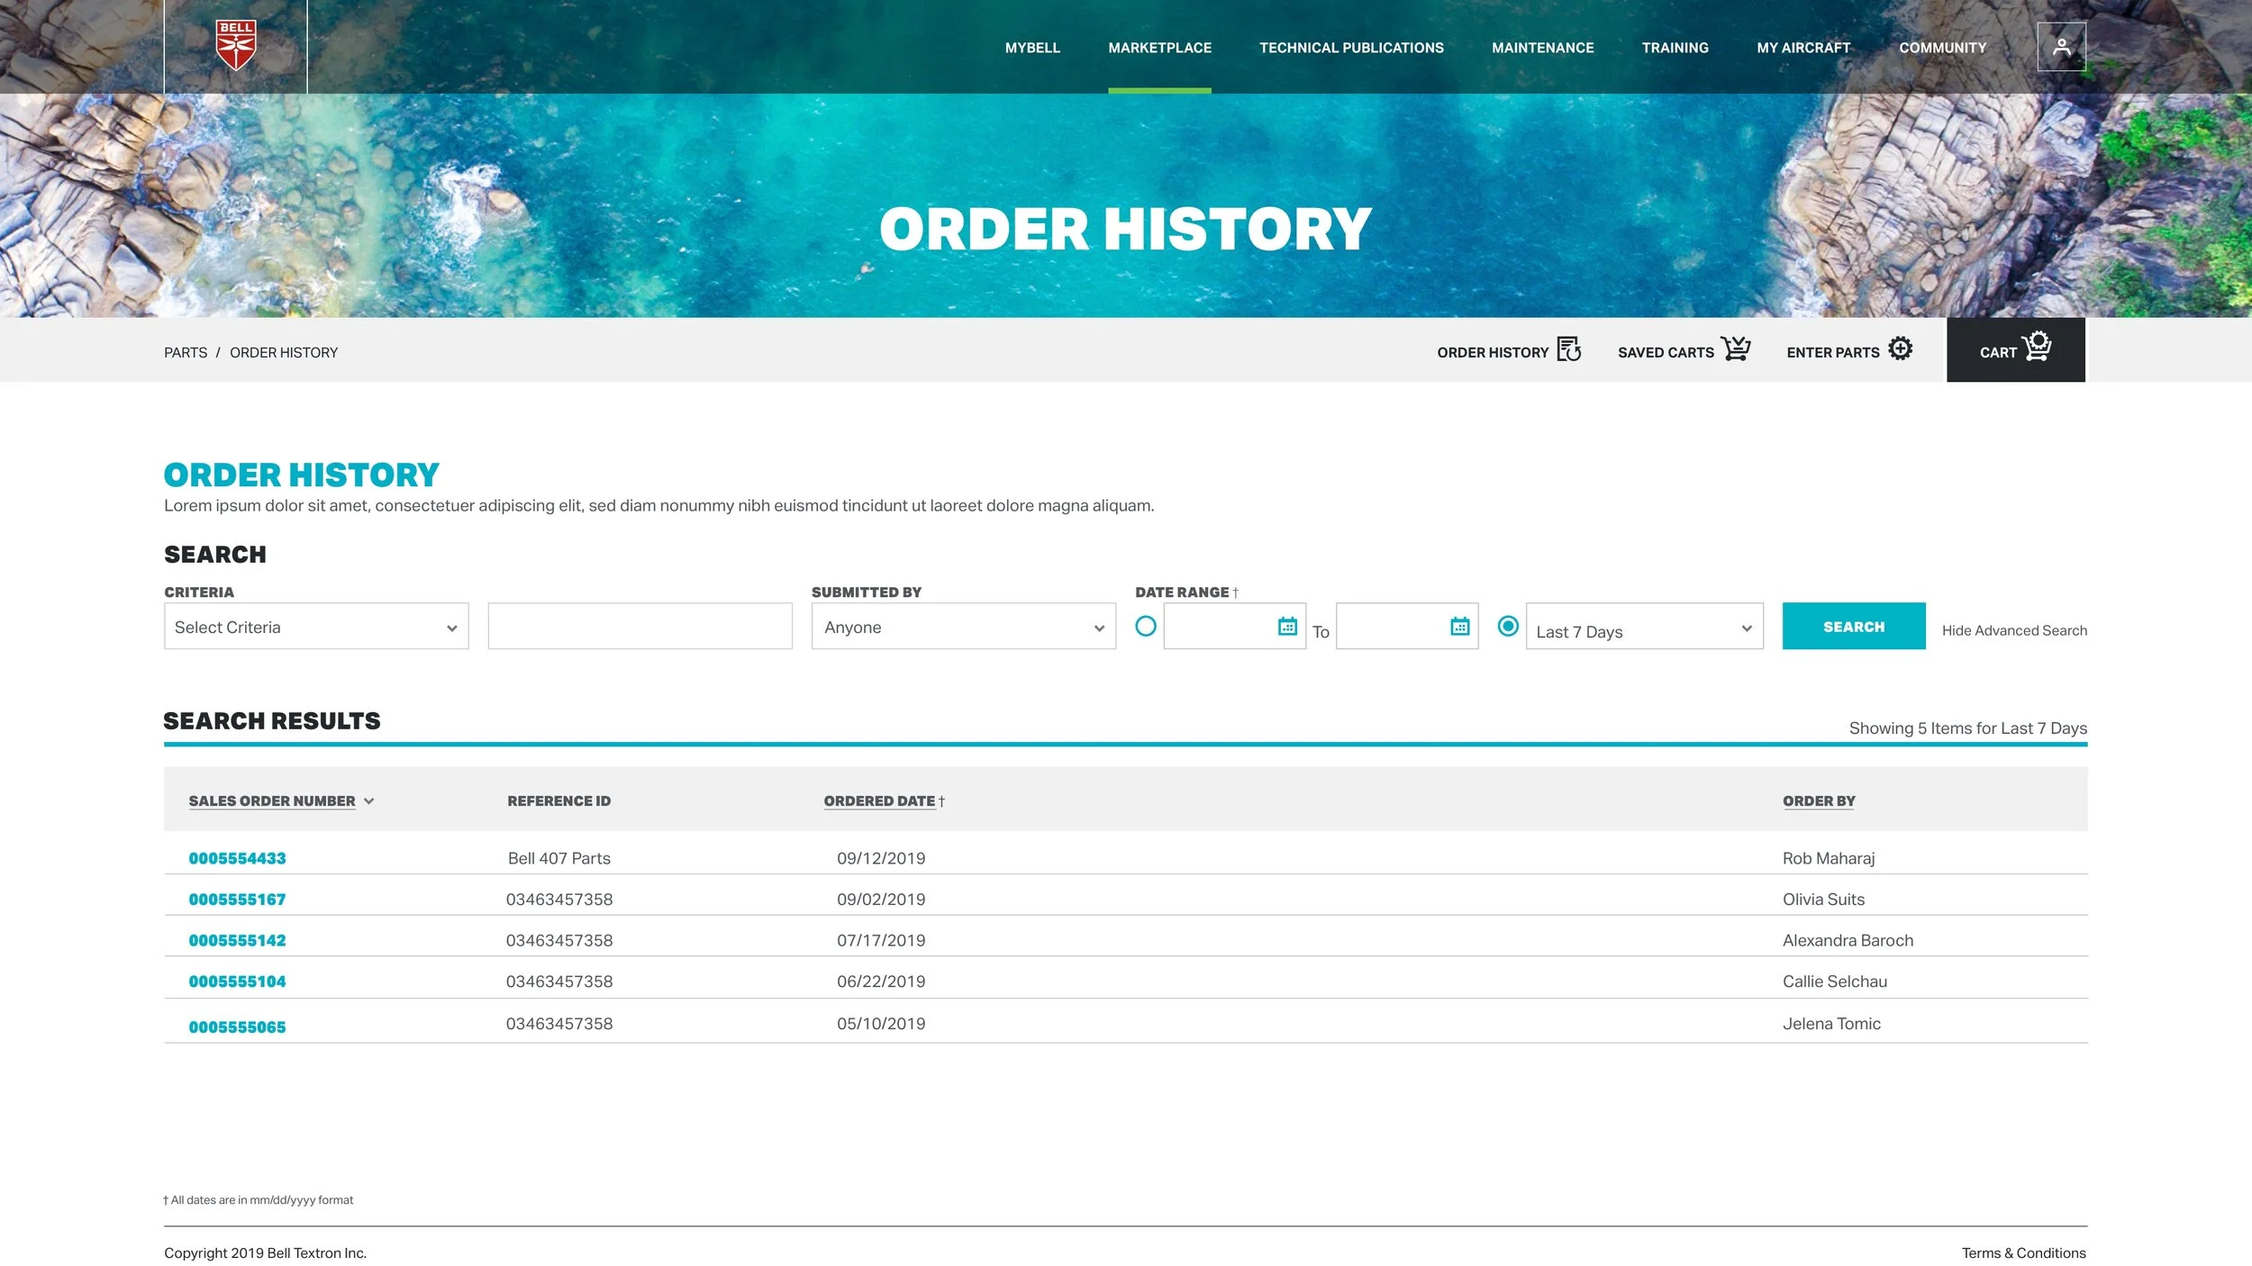Open the Last 7 Days dropdown
Viewport: 2252px width, 1266px height.
[x=1644, y=626]
